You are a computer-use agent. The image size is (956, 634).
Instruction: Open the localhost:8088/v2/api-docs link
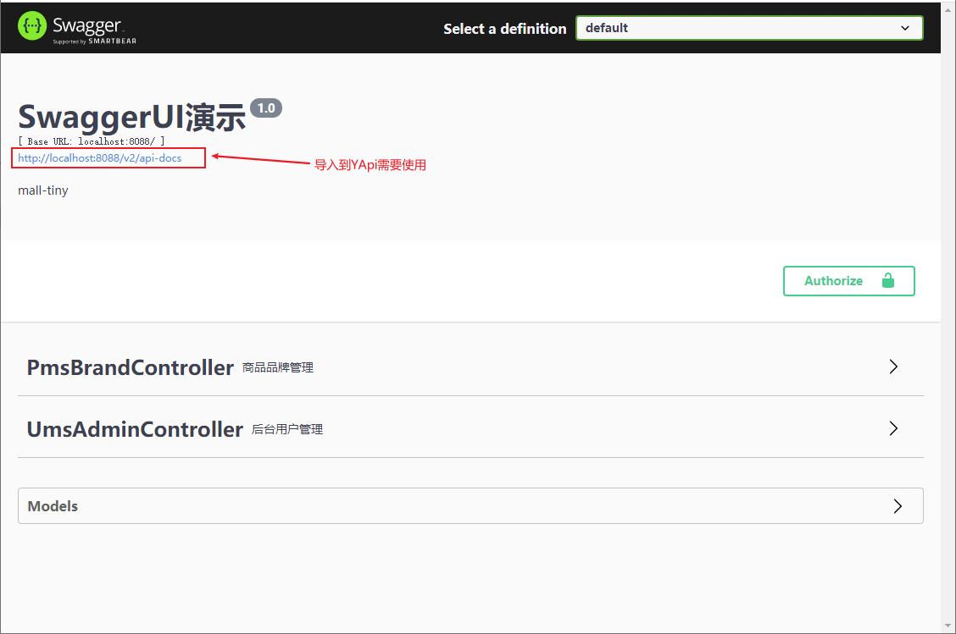pyautogui.click(x=100, y=158)
